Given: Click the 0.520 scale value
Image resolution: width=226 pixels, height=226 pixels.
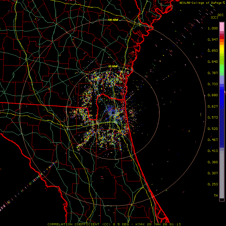Looking at the screenshot, I should coord(213,129).
